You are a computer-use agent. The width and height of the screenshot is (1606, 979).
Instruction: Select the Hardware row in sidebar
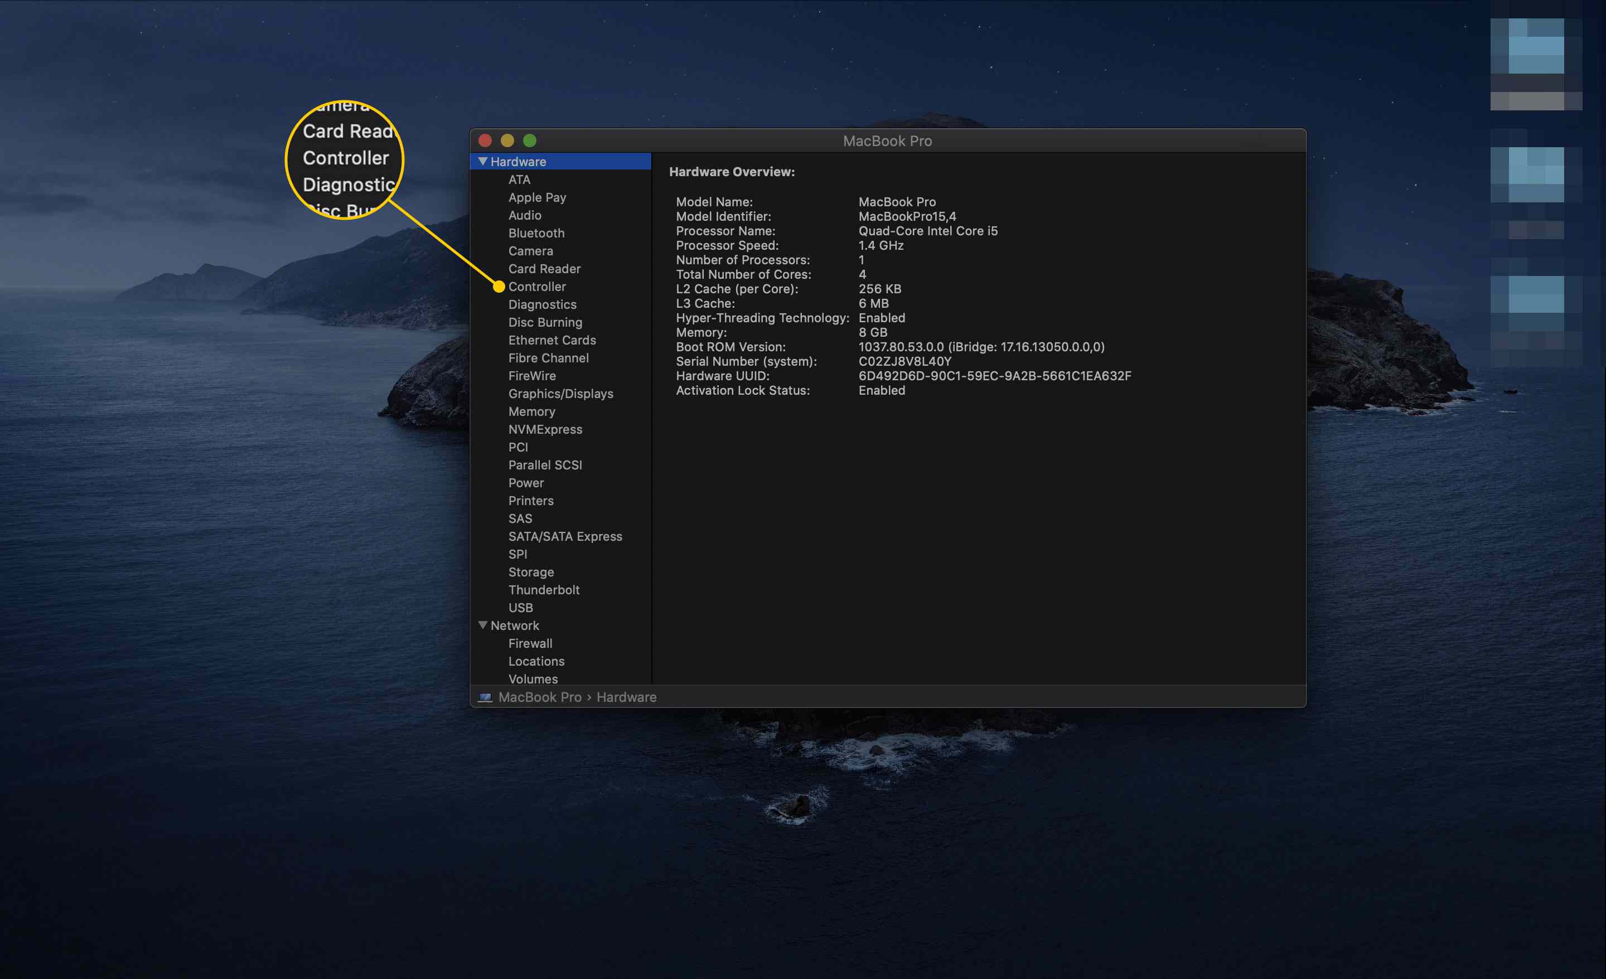click(x=560, y=161)
